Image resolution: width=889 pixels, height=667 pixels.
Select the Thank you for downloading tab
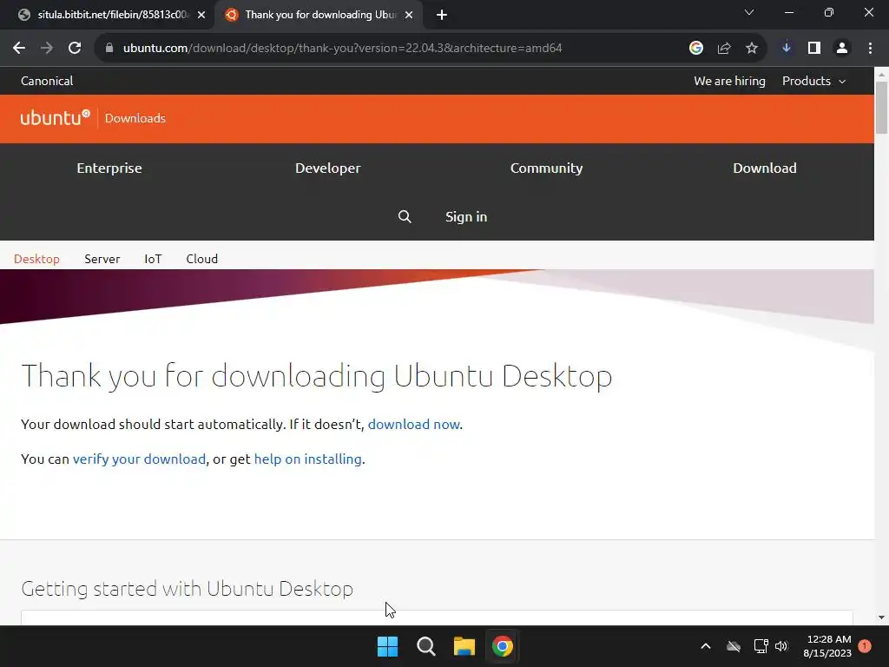tap(318, 16)
